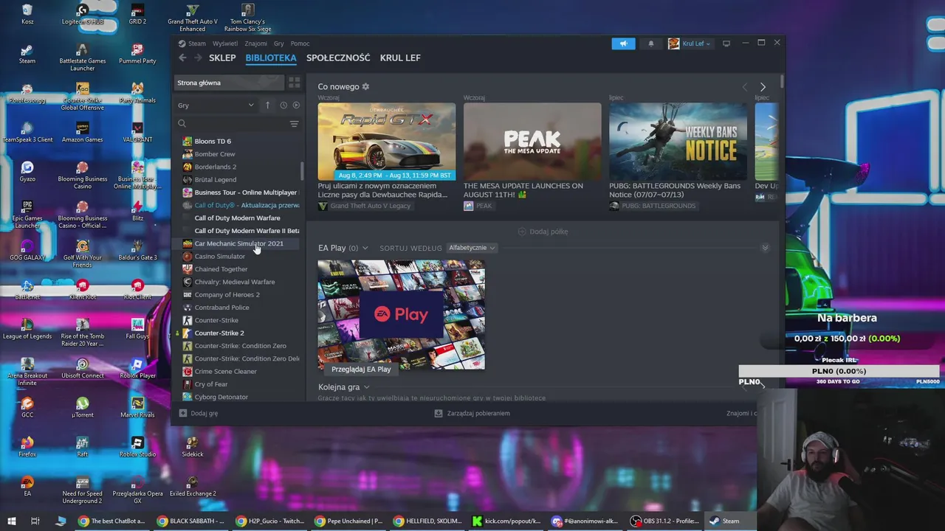Click the Baldur's Gate 3 desktop icon
Viewport: 945px width, 531px height.
pyautogui.click(x=137, y=250)
